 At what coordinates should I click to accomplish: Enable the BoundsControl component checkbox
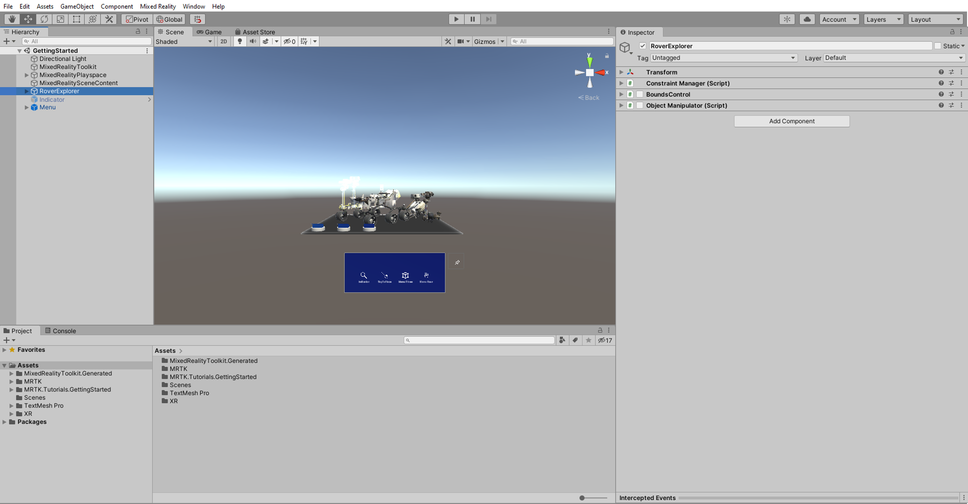pyautogui.click(x=640, y=94)
